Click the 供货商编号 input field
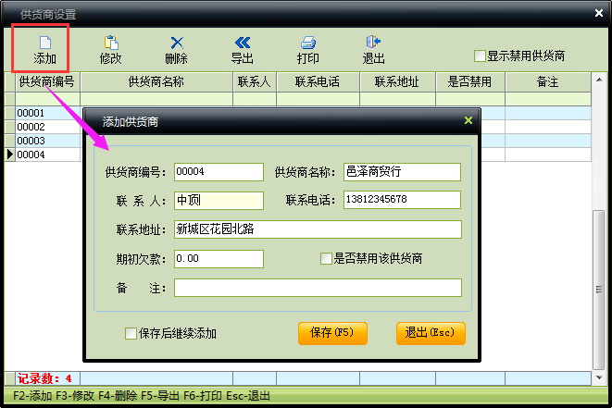The height and width of the screenshot is (408, 612). tap(218, 172)
